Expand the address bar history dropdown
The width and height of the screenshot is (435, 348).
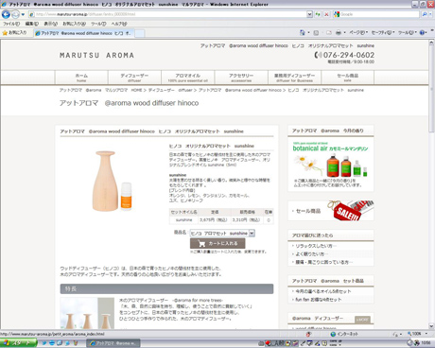pyautogui.click(x=309, y=14)
